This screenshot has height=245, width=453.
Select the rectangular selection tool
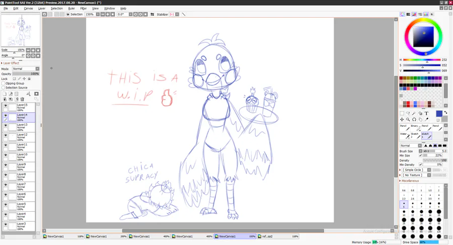pos(402,114)
